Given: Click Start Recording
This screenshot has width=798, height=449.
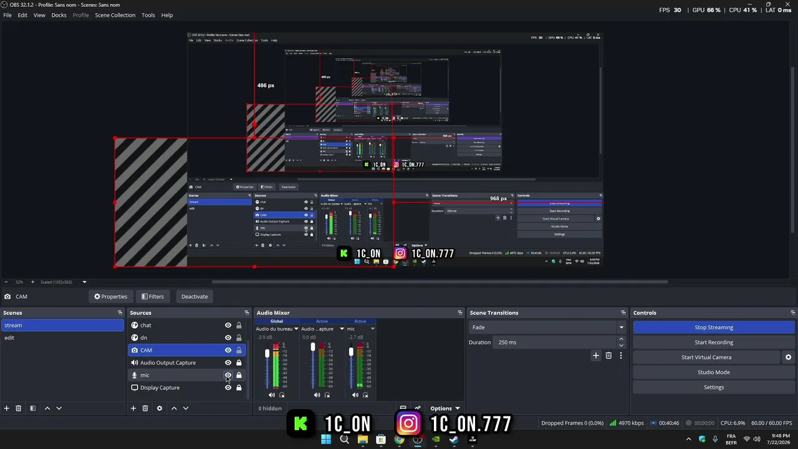Looking at the screenshot, I should [714, 342].
